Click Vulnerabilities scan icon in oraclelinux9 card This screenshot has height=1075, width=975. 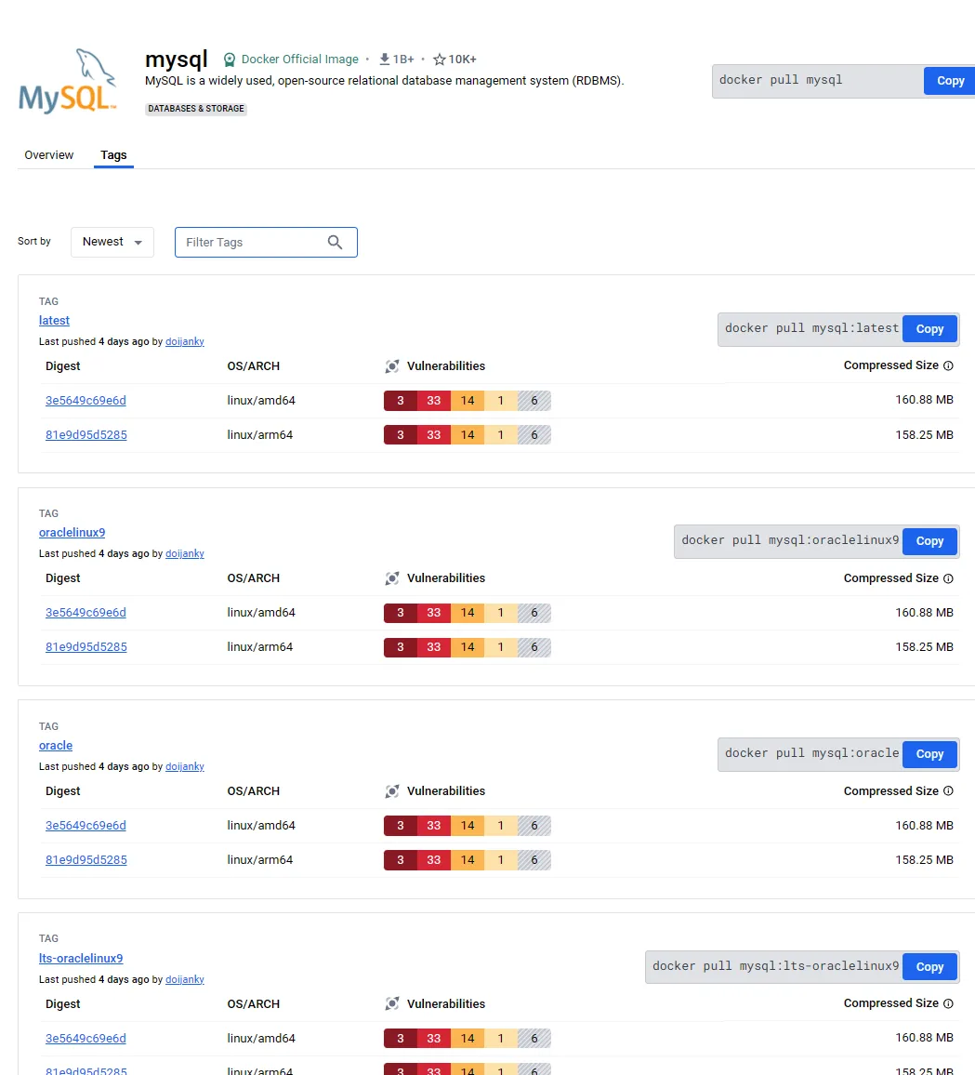point(392,577)
